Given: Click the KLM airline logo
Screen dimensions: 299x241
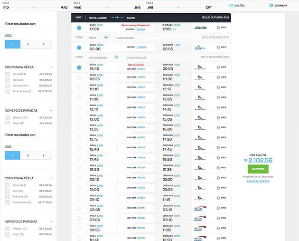Looking at the screenshot, I should 199,48.
